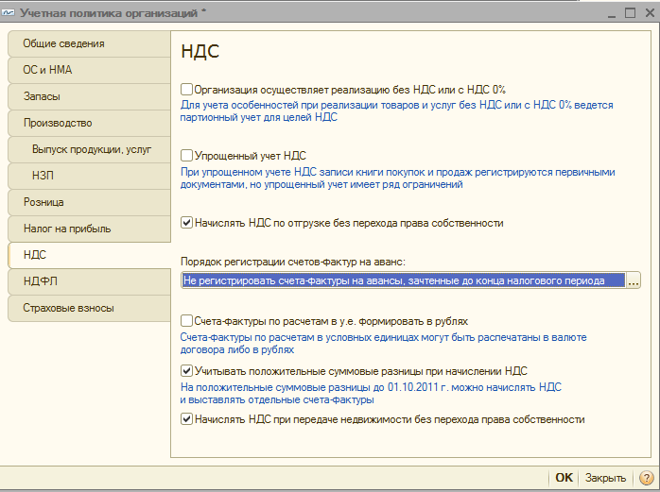
Task: Click the advance invoice registration order field
Action: (x=404, y=280)
